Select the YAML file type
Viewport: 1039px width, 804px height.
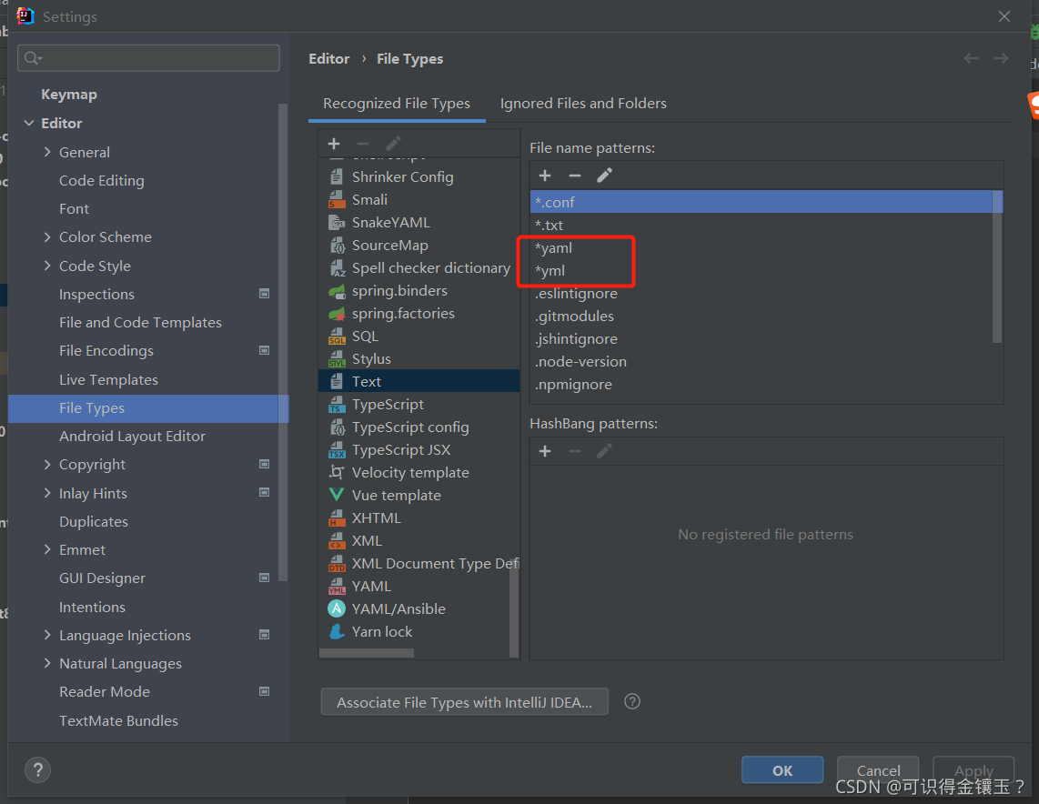point(419,586)
